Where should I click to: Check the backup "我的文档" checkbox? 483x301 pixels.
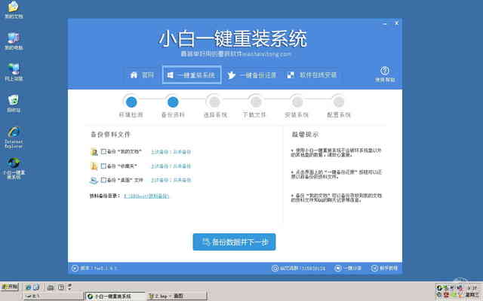coord(103,152)
